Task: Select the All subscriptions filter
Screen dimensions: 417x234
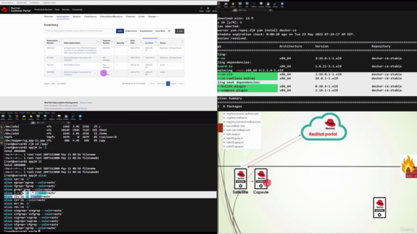Action: [x=169, y=31]
